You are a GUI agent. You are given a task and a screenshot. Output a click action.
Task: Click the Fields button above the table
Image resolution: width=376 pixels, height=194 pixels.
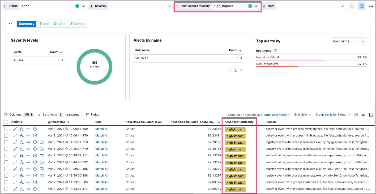click(93, 114)
